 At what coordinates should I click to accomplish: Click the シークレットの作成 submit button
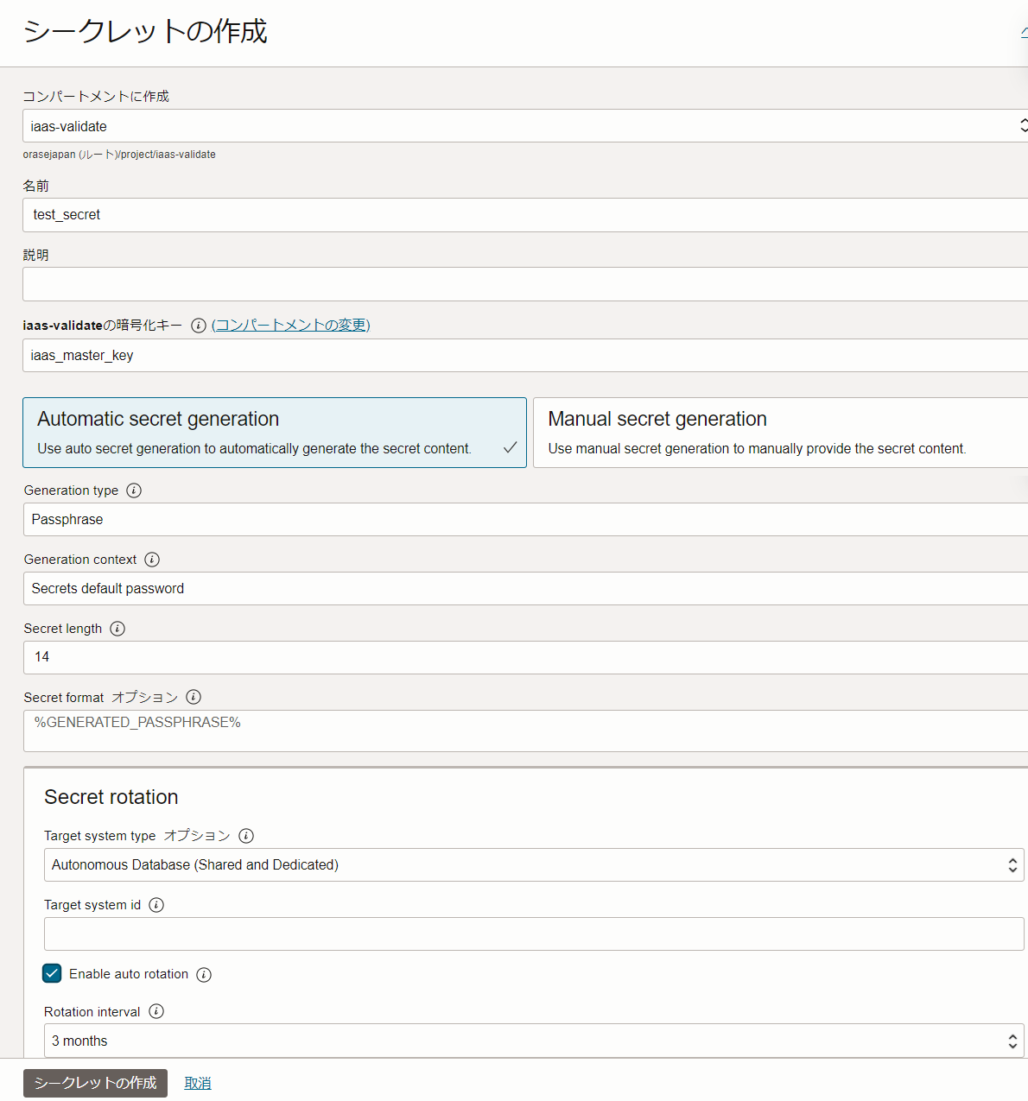[x=95, y=1083]
